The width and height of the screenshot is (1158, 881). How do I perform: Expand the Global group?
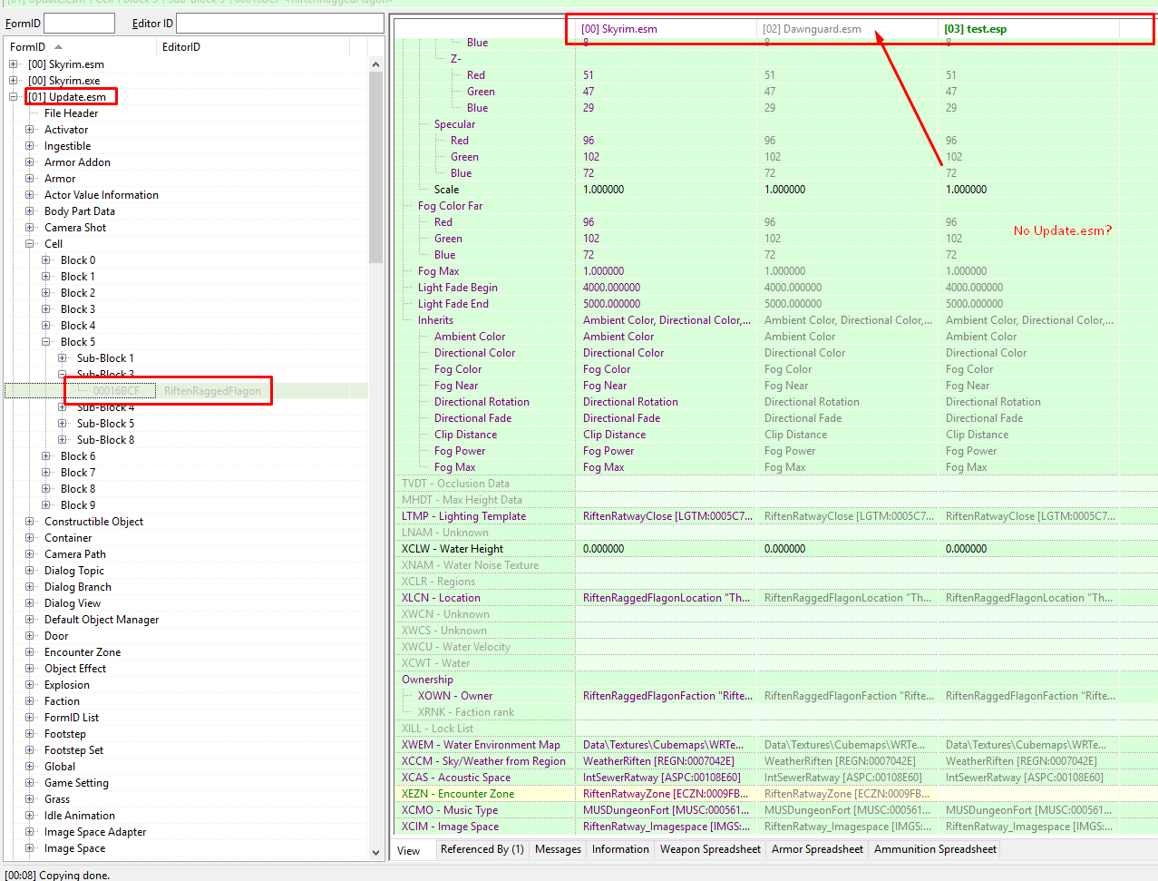30,767
